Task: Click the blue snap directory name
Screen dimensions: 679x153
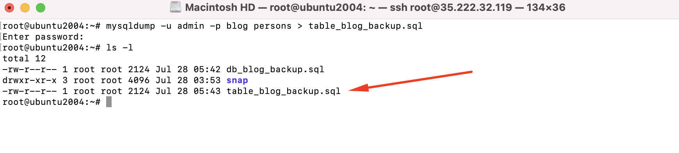Action: 237,80
